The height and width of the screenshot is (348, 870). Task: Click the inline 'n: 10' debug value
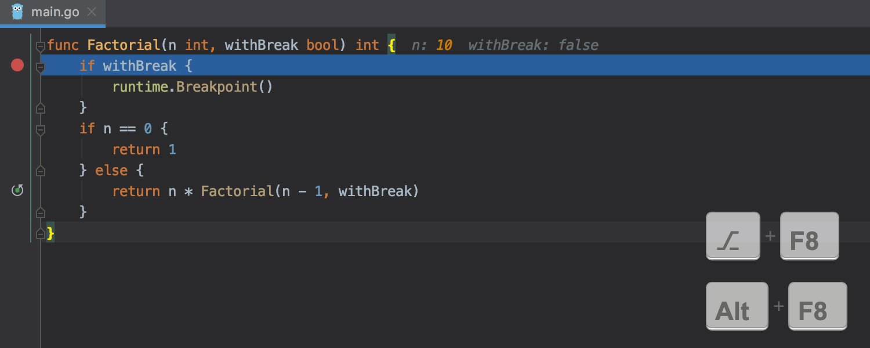click(432, 45)
